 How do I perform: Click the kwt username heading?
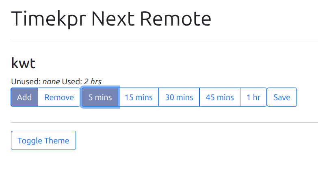23,63
